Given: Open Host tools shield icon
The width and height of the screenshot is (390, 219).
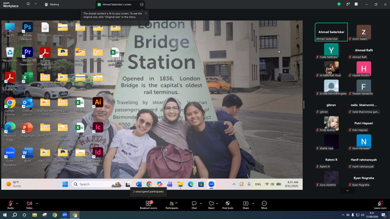Looking at the screenshot, I should click(x=227, y=204).
